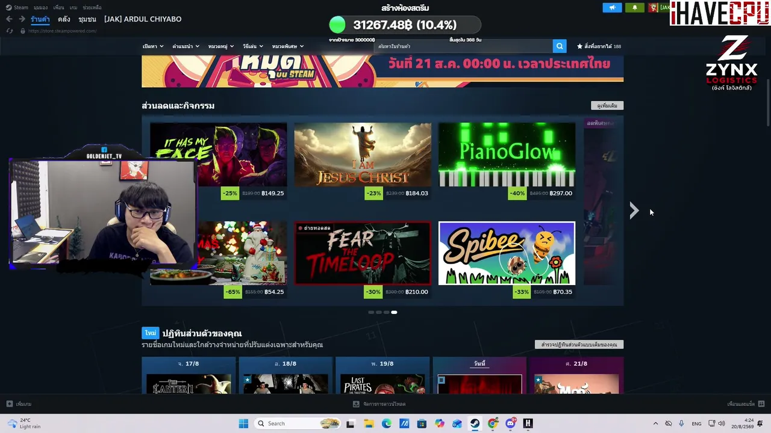
Task: Expand the เปิดหา (Browse) dropdown
Action: (153, 46)
